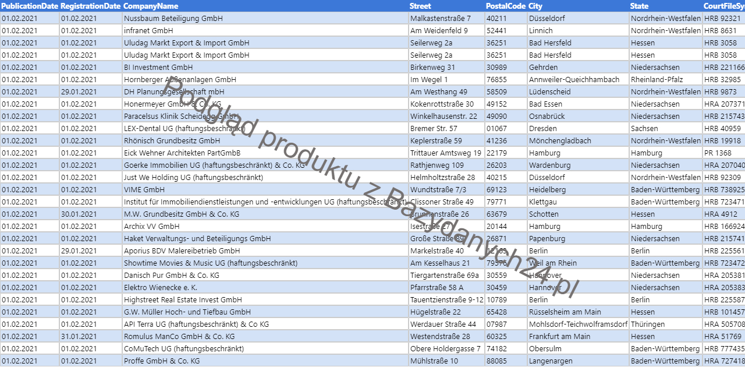Click street cell Obere Holdergasse 7
Image resolution: width=745 pixels, height=367 pixels.
(x=446, y=348)
